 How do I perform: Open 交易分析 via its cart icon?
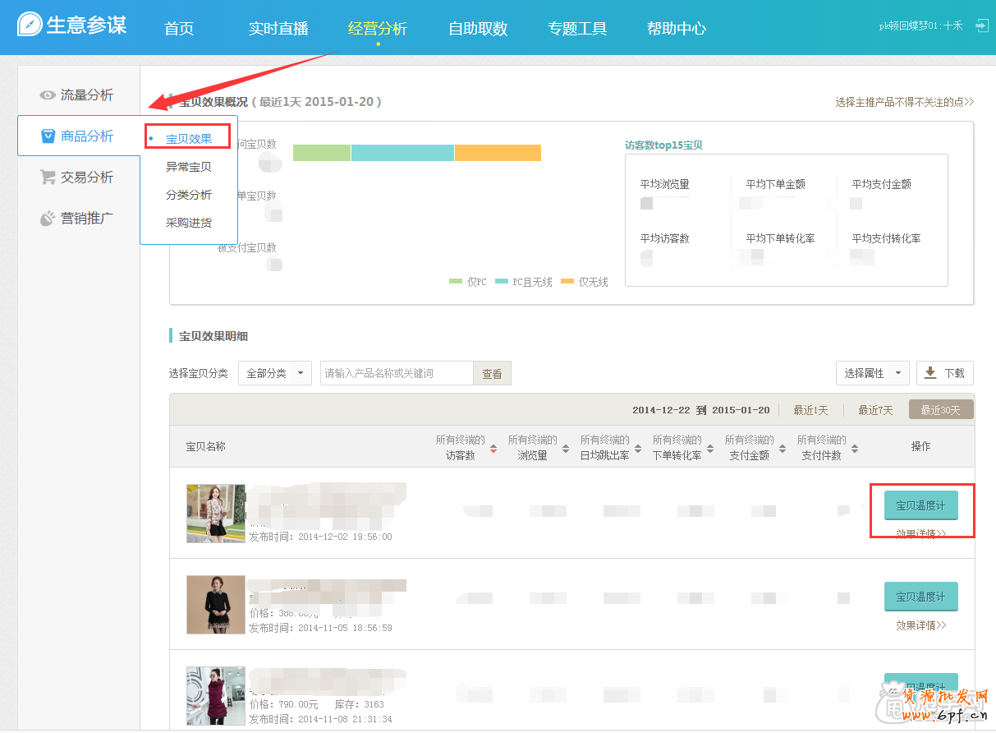click(48, 177)
